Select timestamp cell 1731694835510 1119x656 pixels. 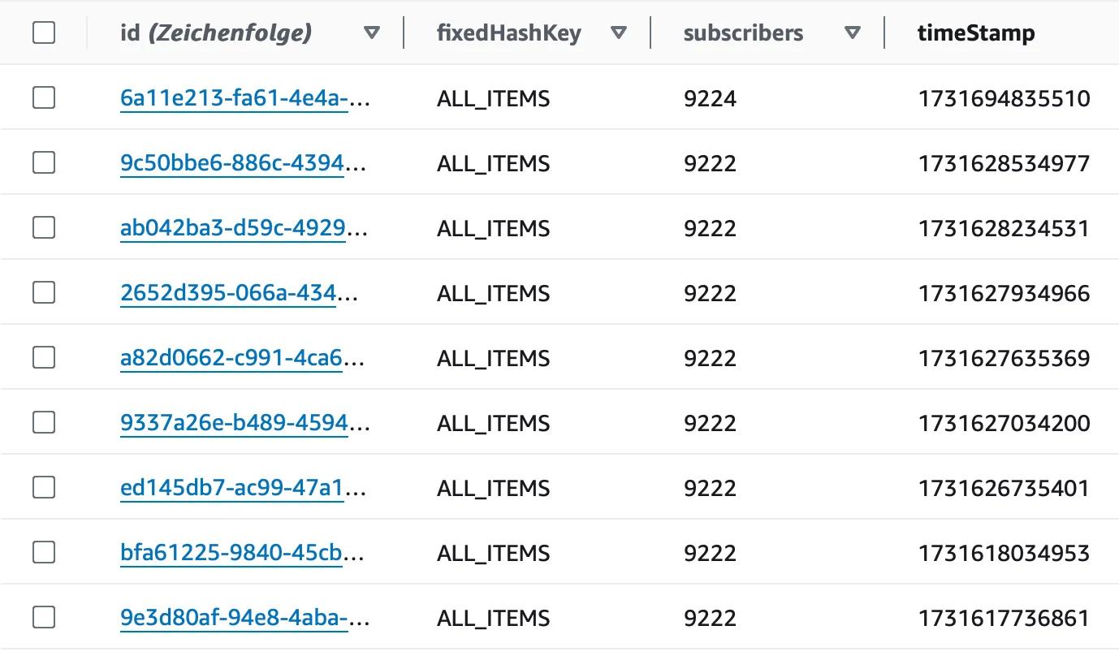(x=1004, y=99)
